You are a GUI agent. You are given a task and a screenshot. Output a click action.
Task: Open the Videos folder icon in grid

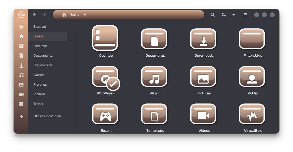click(203, 114)
